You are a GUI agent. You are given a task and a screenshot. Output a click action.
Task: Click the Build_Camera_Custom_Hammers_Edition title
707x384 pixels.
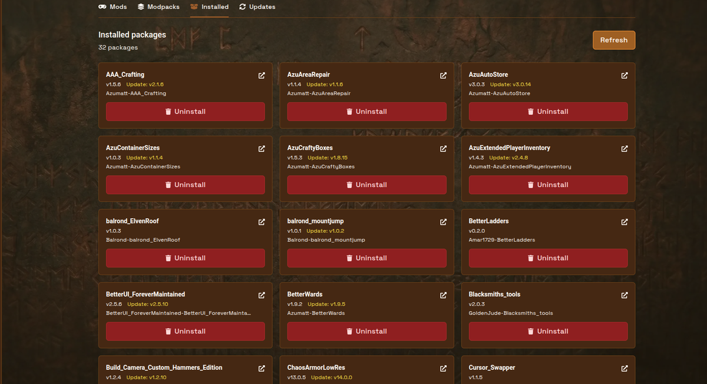tap(164, 368)
